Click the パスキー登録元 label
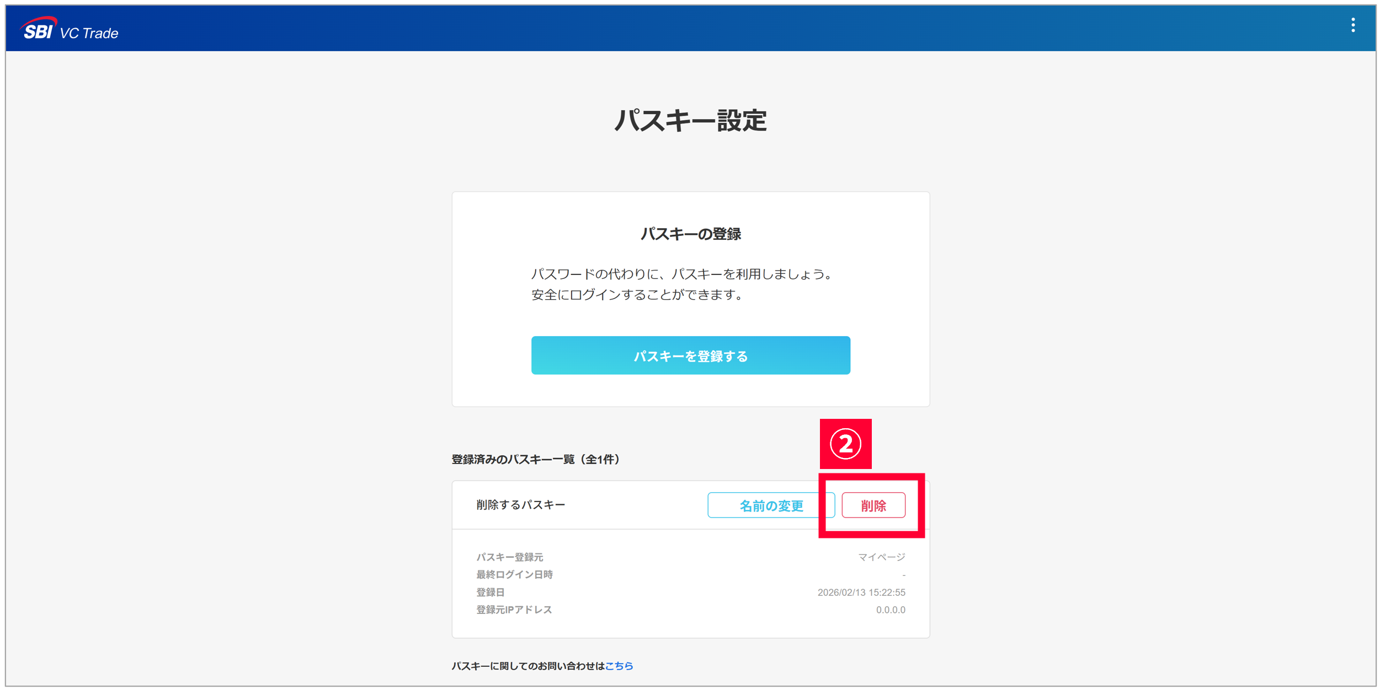This screenshot has width=1380, height=690. [509, 557]
